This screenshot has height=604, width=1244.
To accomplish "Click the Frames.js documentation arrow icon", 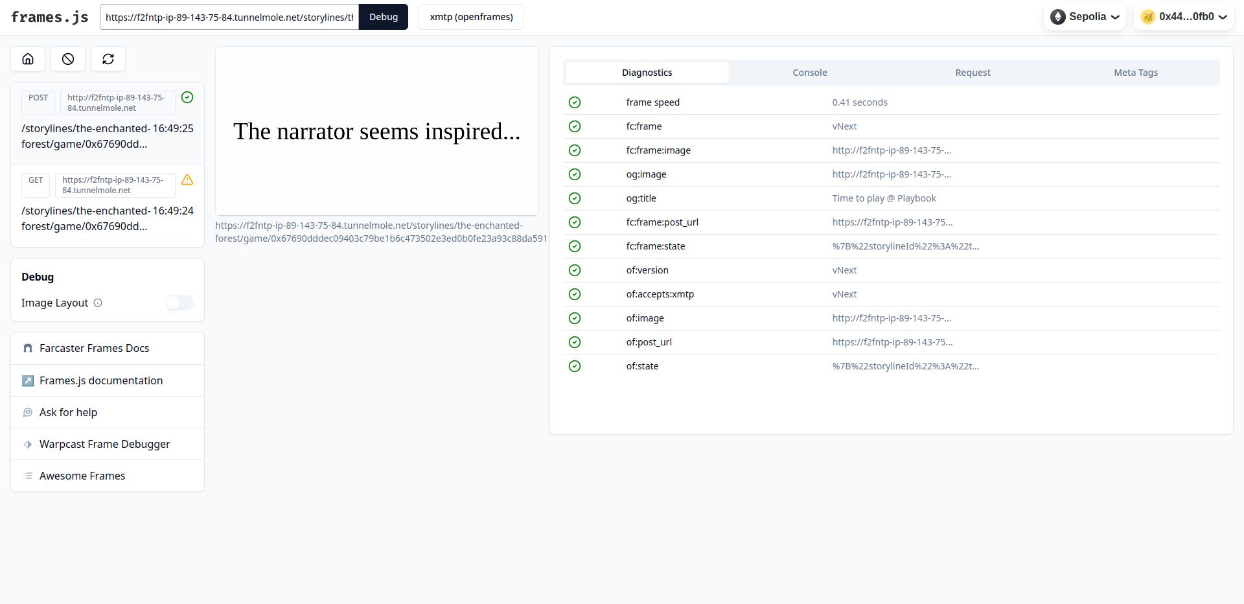I will click(x=28, y=380).
